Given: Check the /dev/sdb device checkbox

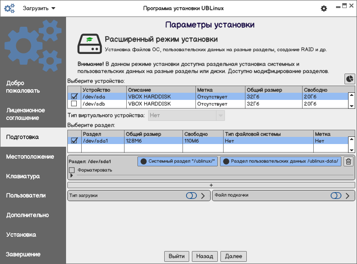Looking at the screenshot, I should (x=74, y=103).
